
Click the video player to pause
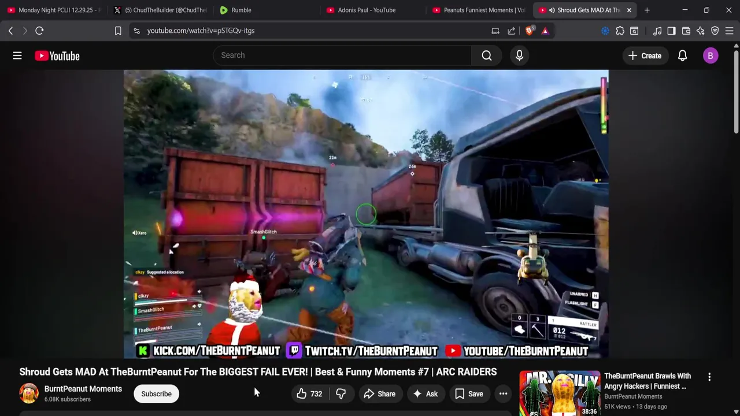(x=366, y=214)
